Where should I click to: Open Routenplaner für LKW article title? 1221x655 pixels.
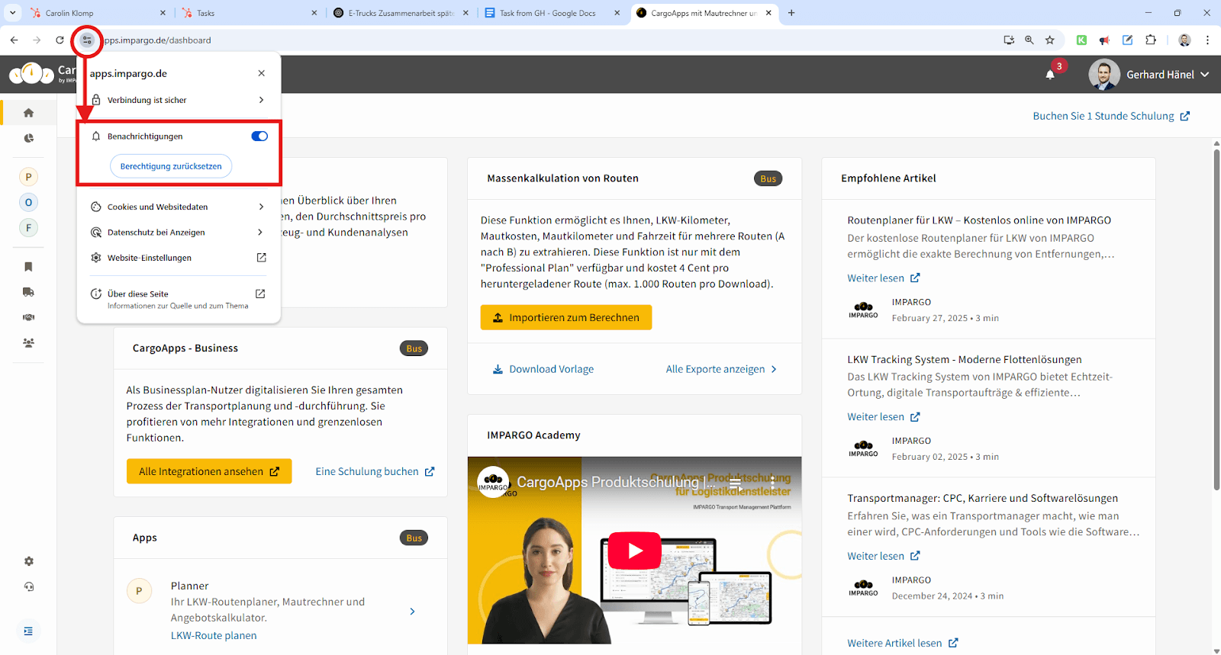979,220
